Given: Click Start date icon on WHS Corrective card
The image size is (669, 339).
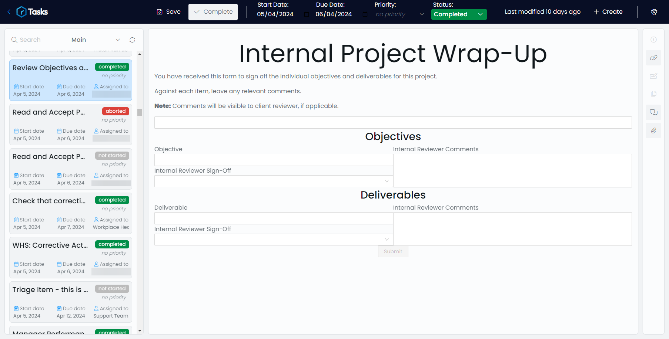Looking at the screenshot, I should [16, 264].
